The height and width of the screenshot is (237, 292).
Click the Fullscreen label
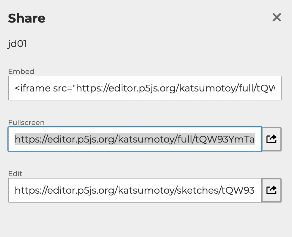pyautogui.click(x=26, y=123)
